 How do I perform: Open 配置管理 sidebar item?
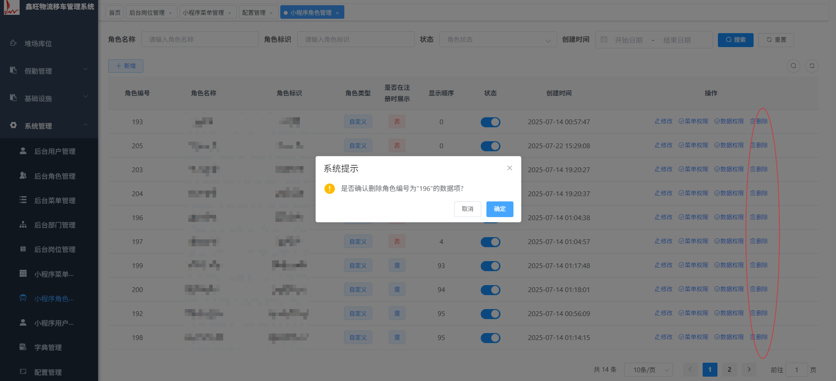pyautogui.click(x=49, y=372)
